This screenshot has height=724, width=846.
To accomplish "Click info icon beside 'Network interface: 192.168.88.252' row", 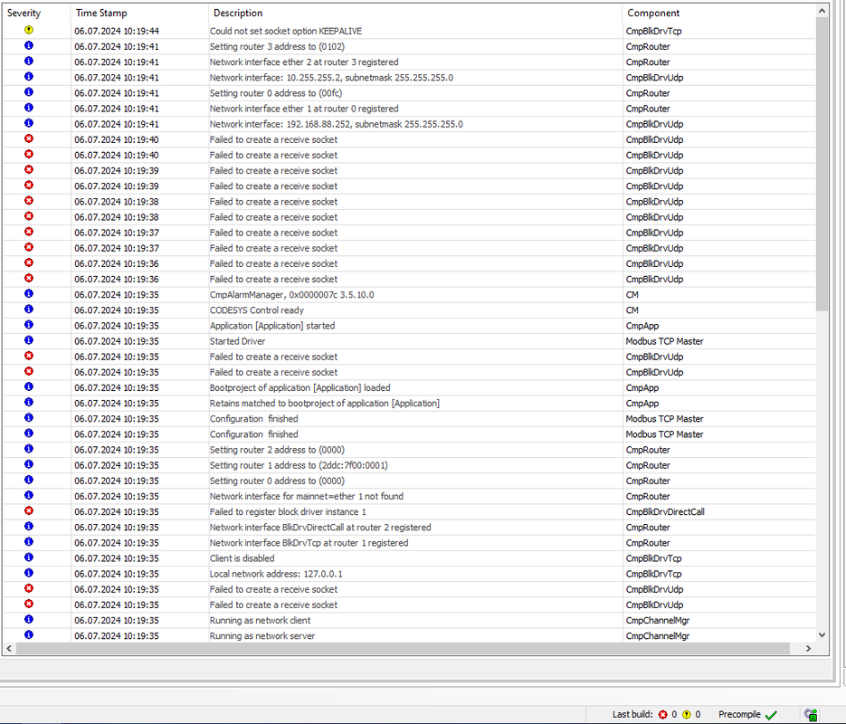I will point(29,123).
